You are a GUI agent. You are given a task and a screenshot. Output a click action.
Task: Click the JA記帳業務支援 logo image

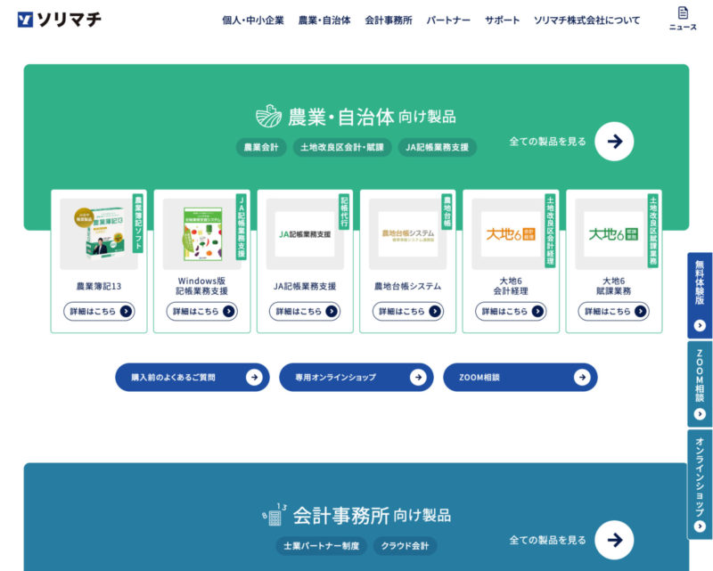pyautogui.click(x=305, y=234)
